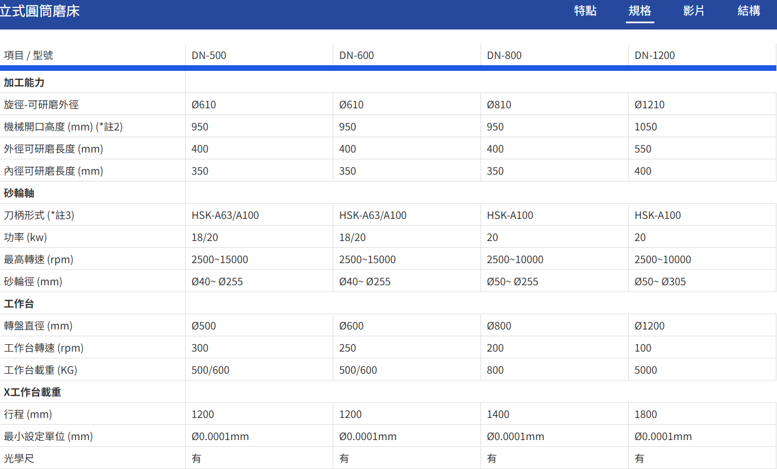Click the 旋徑-可研磨外徑 row label

41,105
